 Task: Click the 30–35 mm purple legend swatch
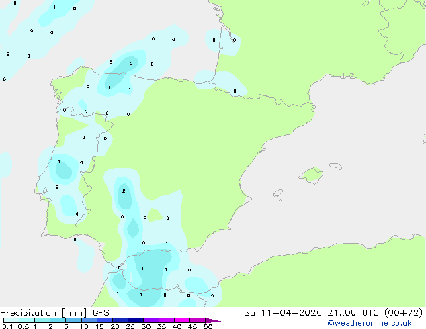pyautogui.click(x=151, y=320)
